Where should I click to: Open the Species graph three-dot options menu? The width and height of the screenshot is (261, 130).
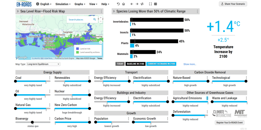(x=197, y=11)
